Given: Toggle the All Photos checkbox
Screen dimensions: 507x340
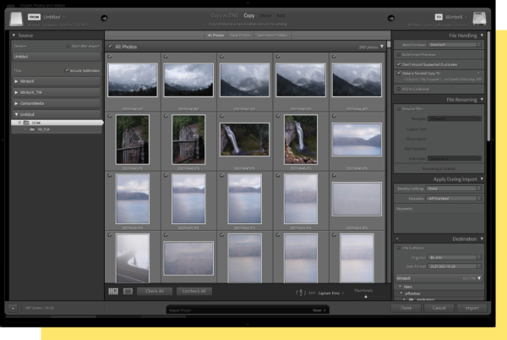Looking at the screenshot, I should tap(110, 47).
